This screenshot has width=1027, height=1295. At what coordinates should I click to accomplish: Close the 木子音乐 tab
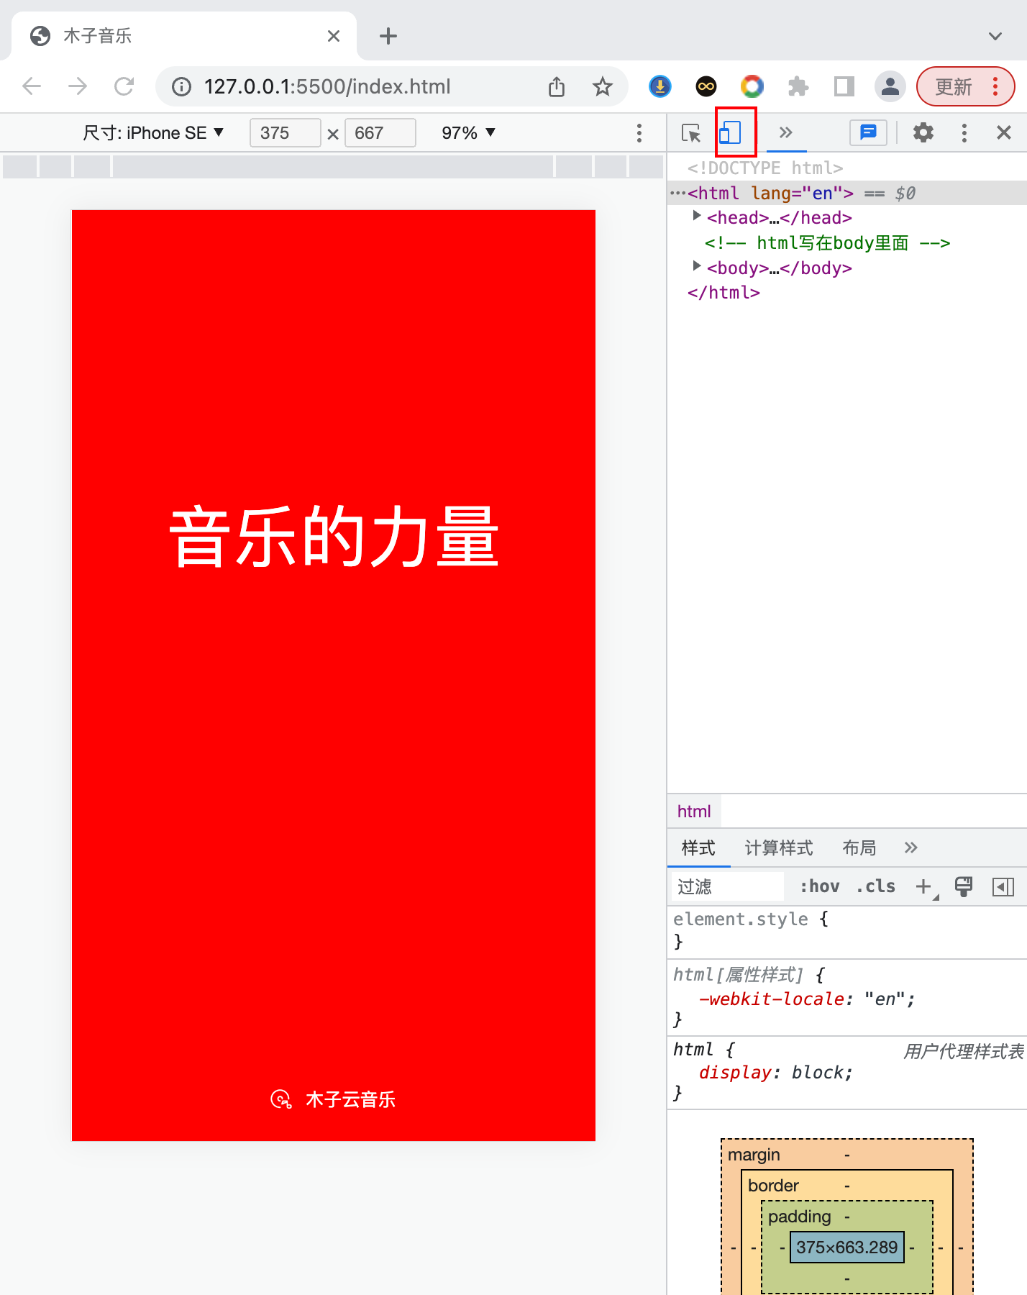click(334, 36)
